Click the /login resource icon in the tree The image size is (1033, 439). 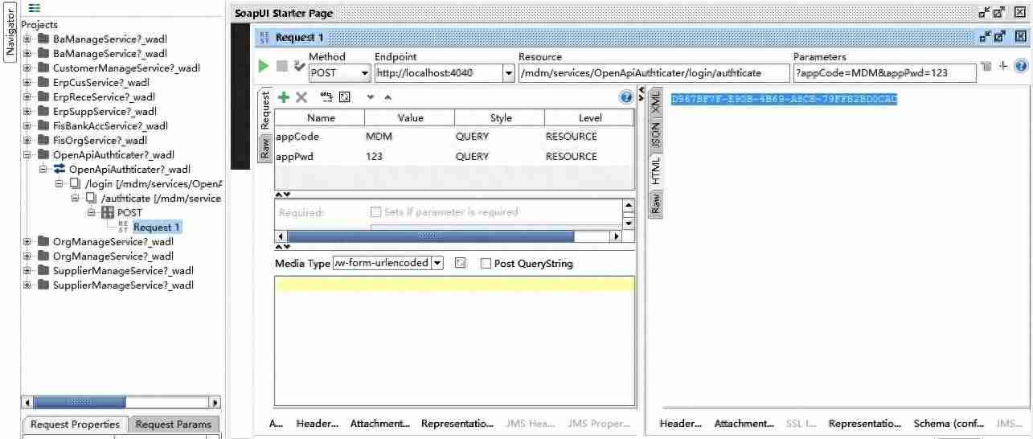(75, 183)
